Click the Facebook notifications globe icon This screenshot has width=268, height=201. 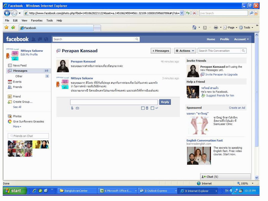coord(46,40)
